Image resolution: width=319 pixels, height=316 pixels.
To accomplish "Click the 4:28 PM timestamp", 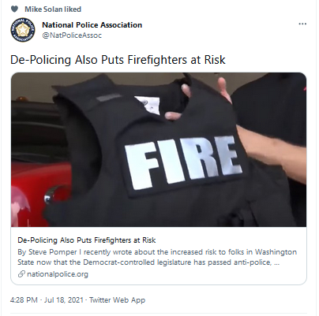I will coord(24,300).
